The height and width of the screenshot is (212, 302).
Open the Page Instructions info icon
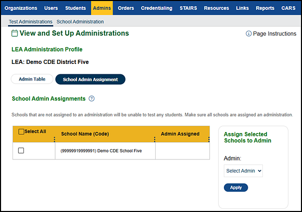[248, 34]
